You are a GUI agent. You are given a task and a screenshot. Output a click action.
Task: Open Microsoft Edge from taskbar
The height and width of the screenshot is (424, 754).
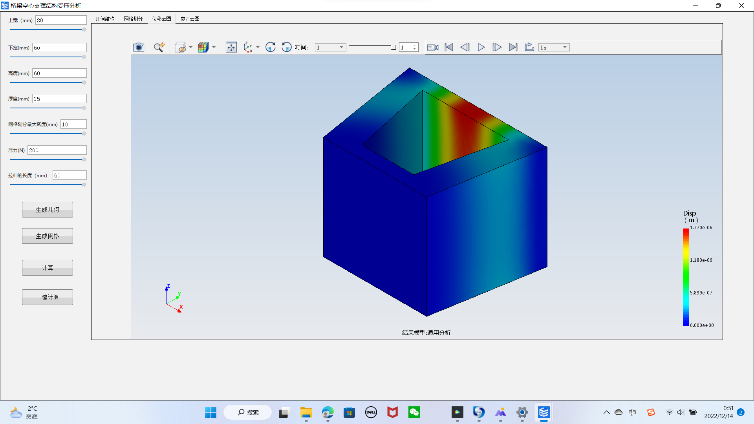(328, 412)
